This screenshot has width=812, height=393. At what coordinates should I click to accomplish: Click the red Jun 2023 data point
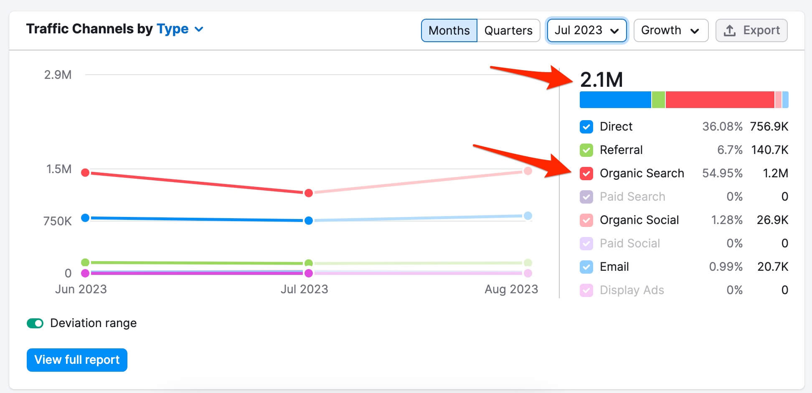click(85, 172)
